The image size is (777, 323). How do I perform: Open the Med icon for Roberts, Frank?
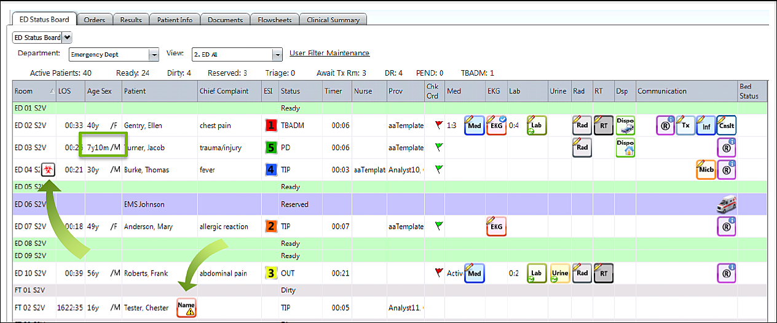[475, 273]
